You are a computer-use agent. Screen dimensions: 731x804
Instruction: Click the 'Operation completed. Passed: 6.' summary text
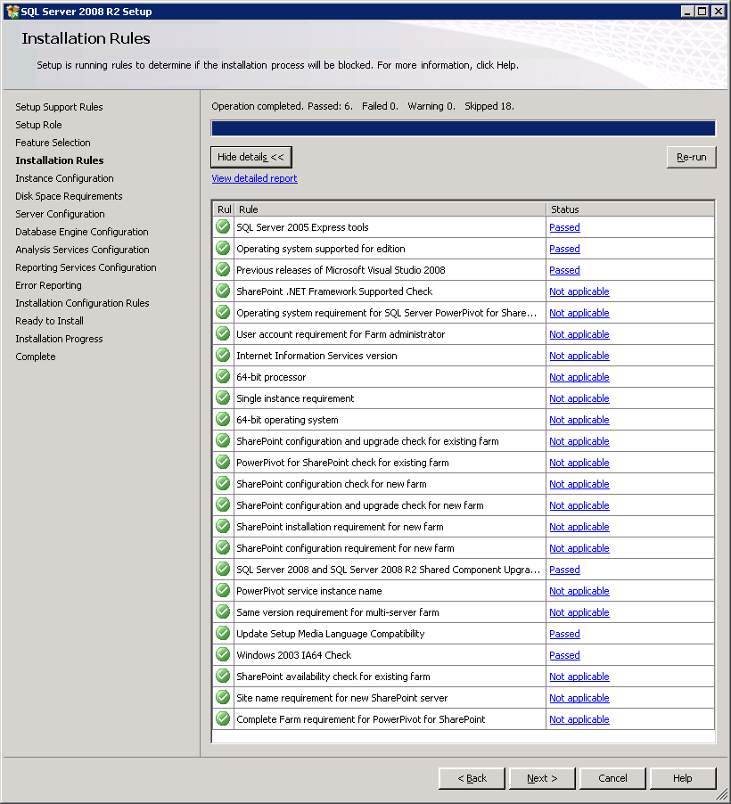(x=282, y=106)
